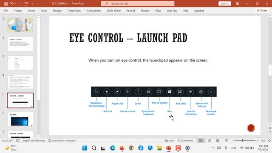
Task: Start Slide Show from the status bar icon
Action: [x=226, y=141]
